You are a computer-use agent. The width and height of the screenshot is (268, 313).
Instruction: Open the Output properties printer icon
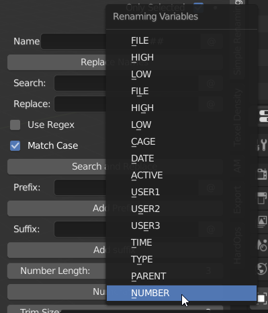(263, 198)
